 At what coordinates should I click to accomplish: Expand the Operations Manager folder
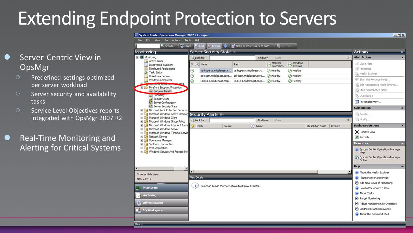coord(142,140)
